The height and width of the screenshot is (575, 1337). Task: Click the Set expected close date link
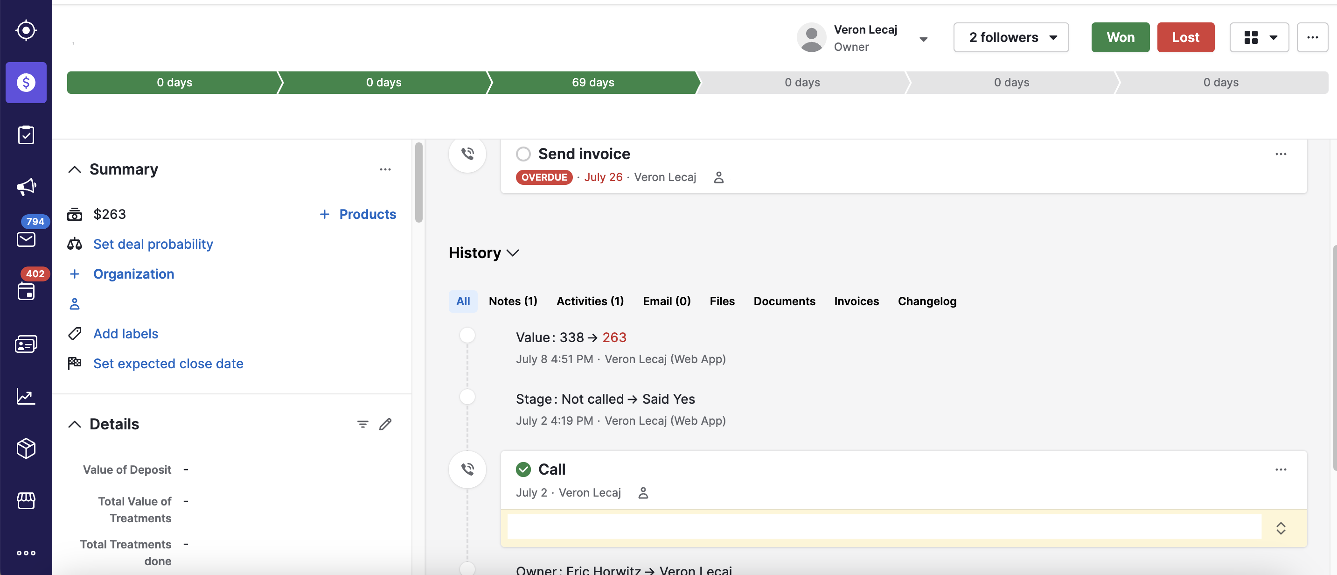click(x=168, y=364)
